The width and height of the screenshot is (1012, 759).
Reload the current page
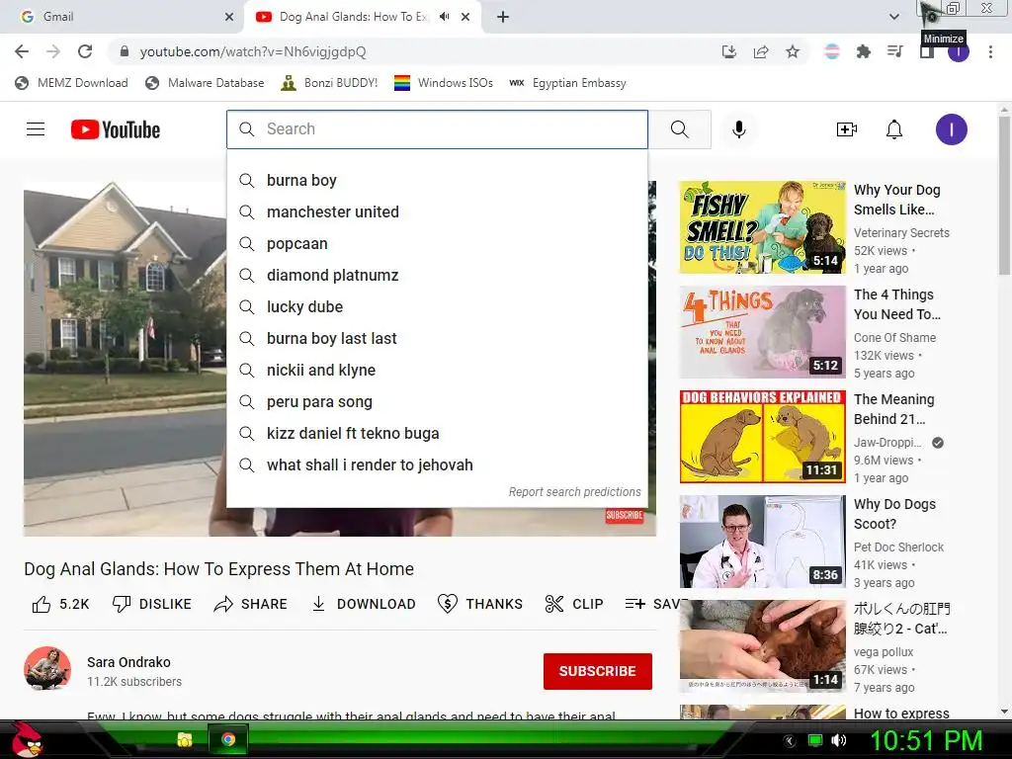point(85,51)
